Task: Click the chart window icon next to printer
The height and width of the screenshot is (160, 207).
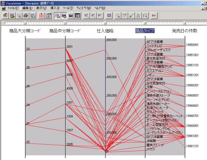Action: [x=33, y=16]
